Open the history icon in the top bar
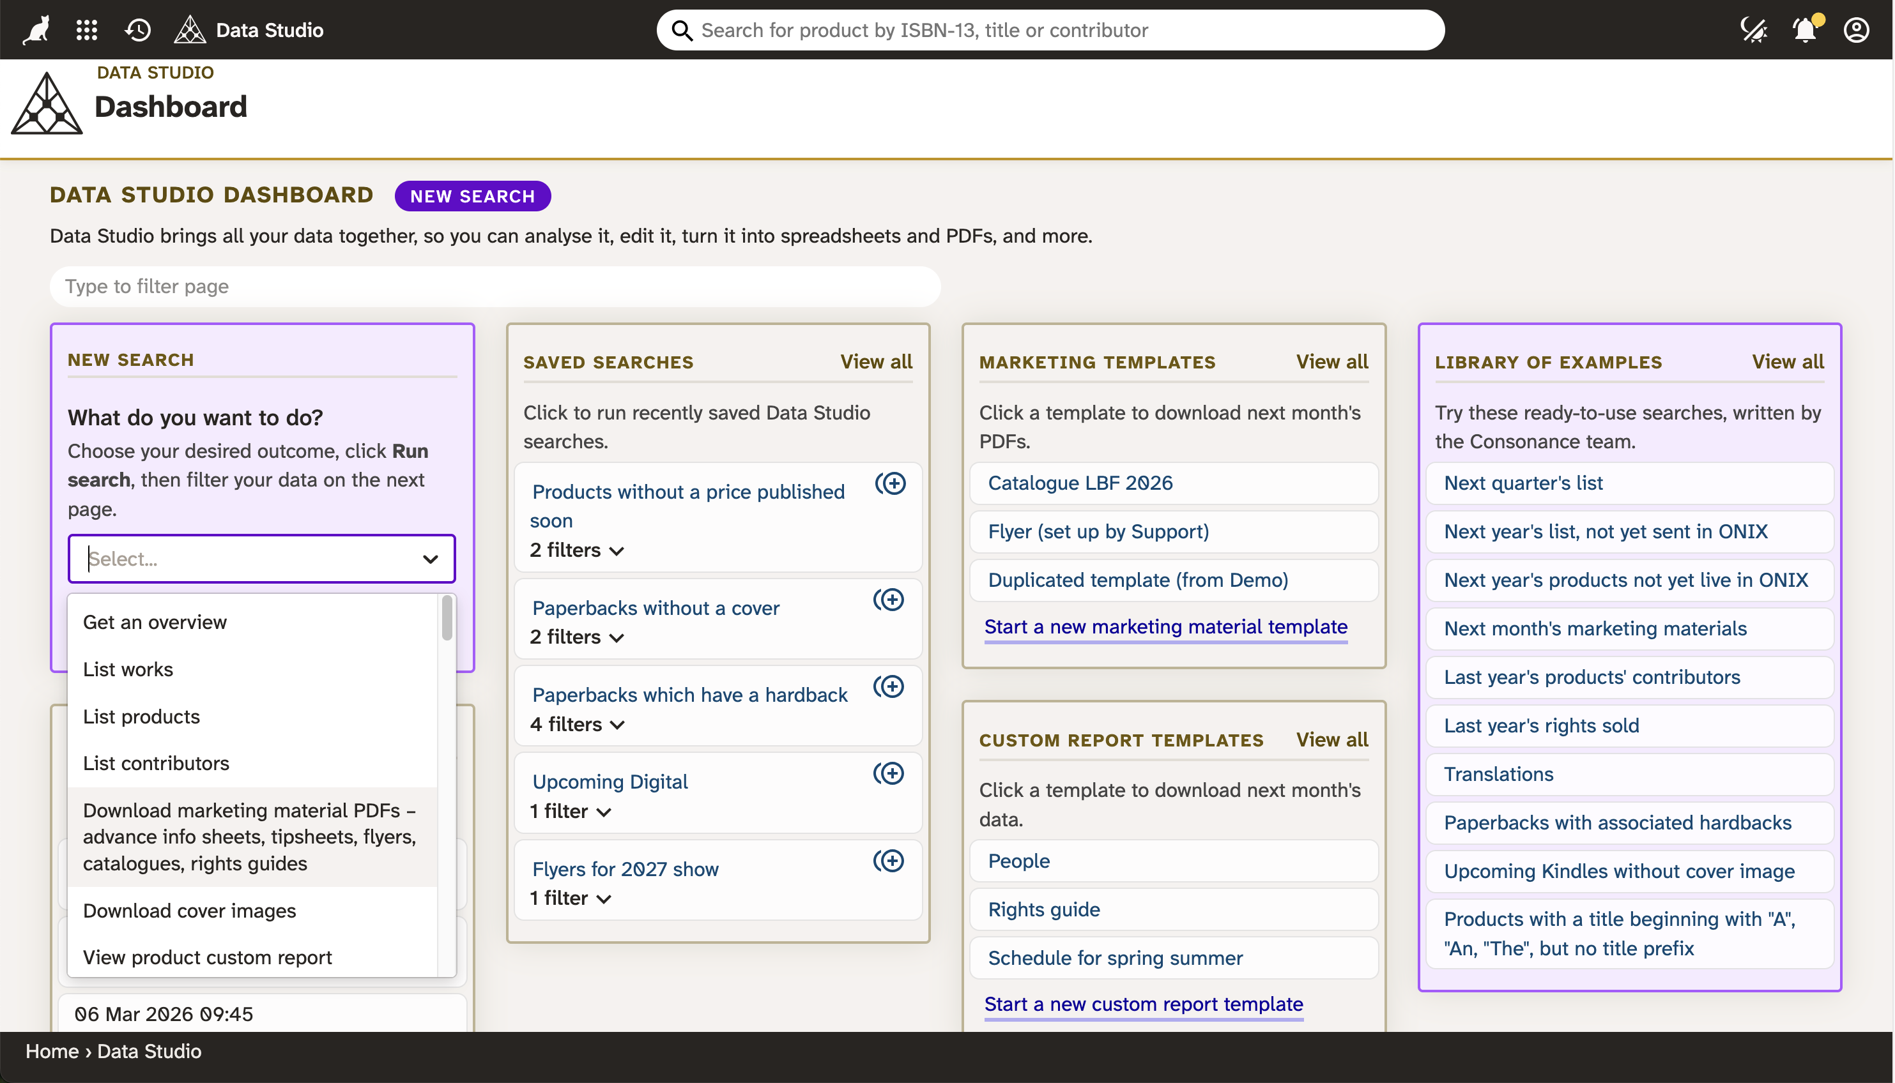Screen dimensions: 1895x1083 [x=137, y=30]
